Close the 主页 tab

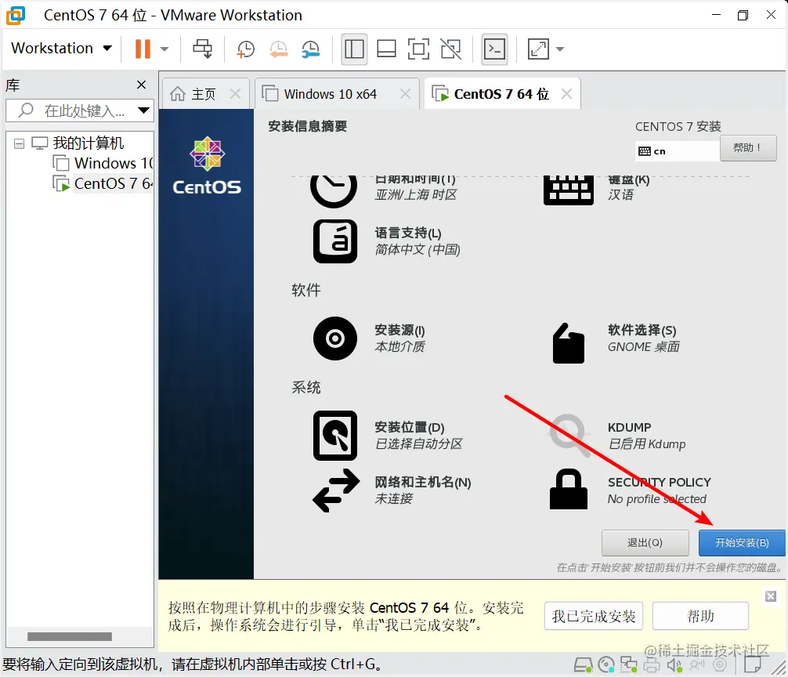pos(235,93)
